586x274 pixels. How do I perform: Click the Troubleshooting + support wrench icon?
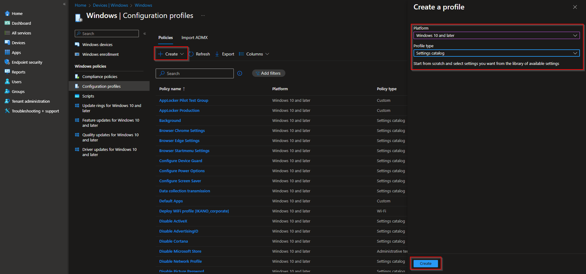point(7,111)
